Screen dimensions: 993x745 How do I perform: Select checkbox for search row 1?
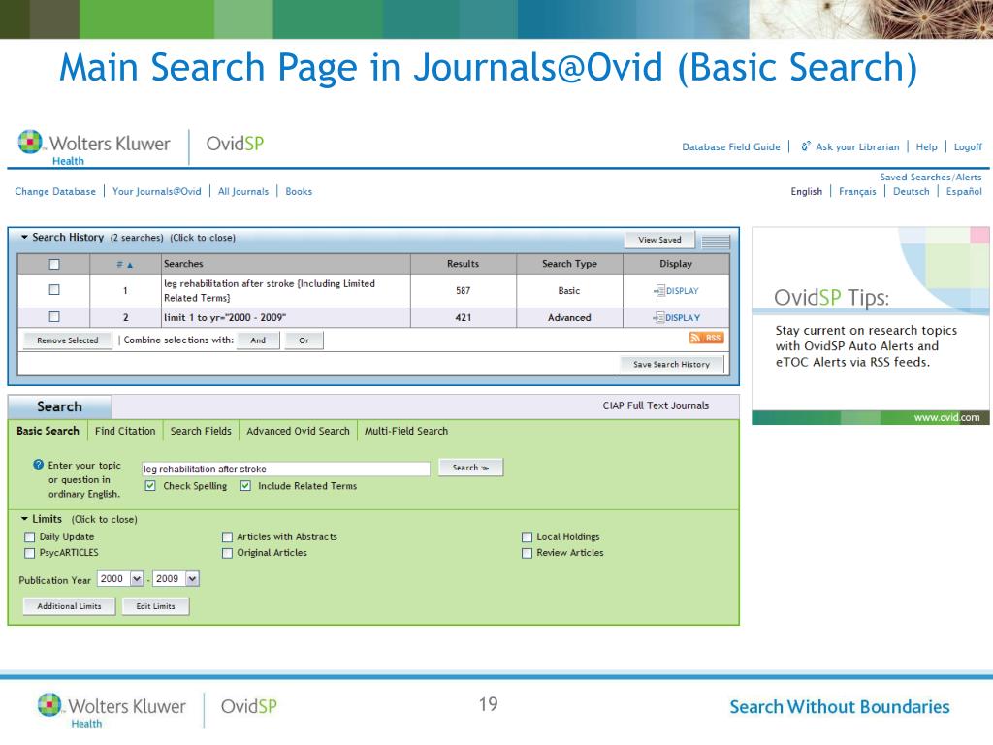tap(54, 289)
